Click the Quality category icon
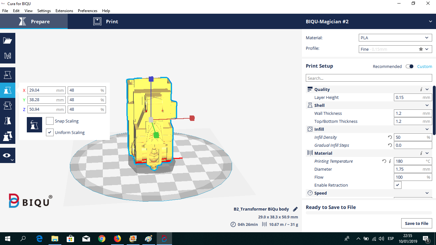The height and width of the screenshot is (245, 436). pos(310,89)
